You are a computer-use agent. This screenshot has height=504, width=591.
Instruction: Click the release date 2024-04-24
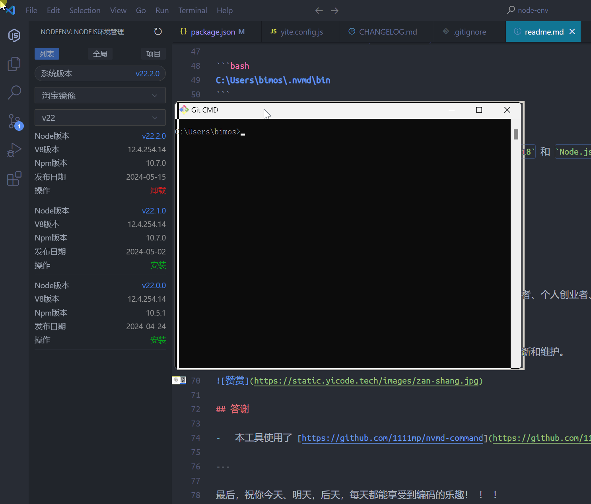pyautogui.click(x=146, y=326)
